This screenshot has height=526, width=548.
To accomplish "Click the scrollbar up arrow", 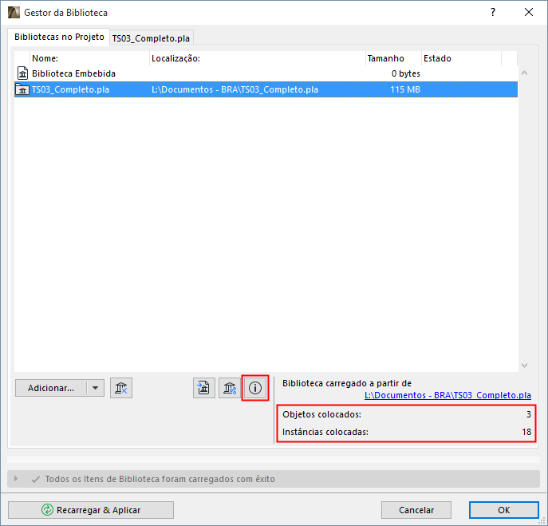I will (x=524, y=73).
